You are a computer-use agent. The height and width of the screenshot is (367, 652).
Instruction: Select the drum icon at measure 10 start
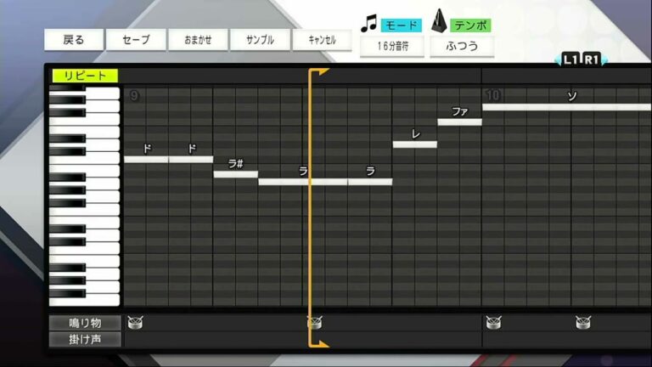(494, 322)
